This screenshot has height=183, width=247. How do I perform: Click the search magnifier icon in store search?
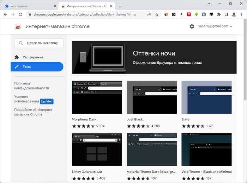coord(21,43)
